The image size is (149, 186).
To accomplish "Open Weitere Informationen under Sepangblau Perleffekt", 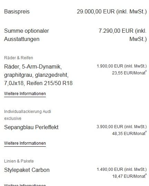I will 25,143.
